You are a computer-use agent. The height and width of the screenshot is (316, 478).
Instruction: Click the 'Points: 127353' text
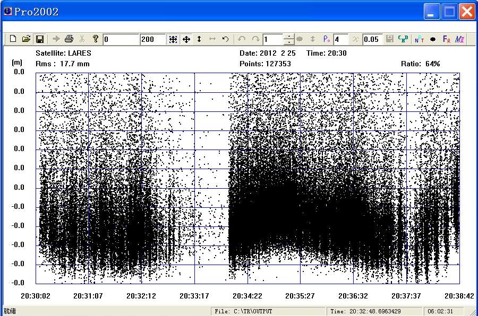pos(265,64)
